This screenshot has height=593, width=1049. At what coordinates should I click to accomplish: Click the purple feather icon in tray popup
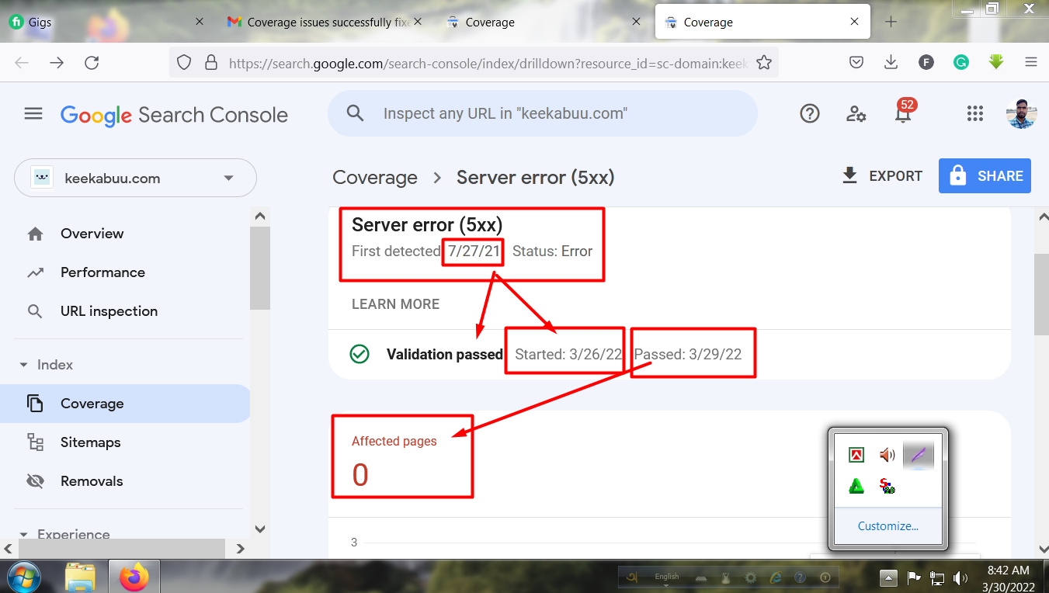pyautogui.click(x=919, y=455)
